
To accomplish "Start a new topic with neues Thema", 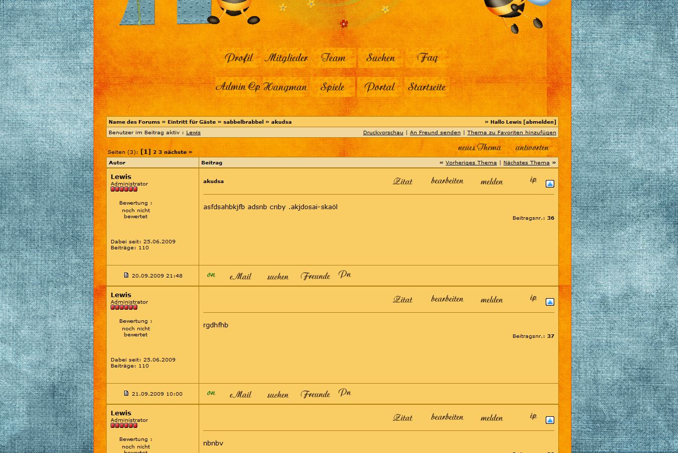I will [x=479, y=147].
